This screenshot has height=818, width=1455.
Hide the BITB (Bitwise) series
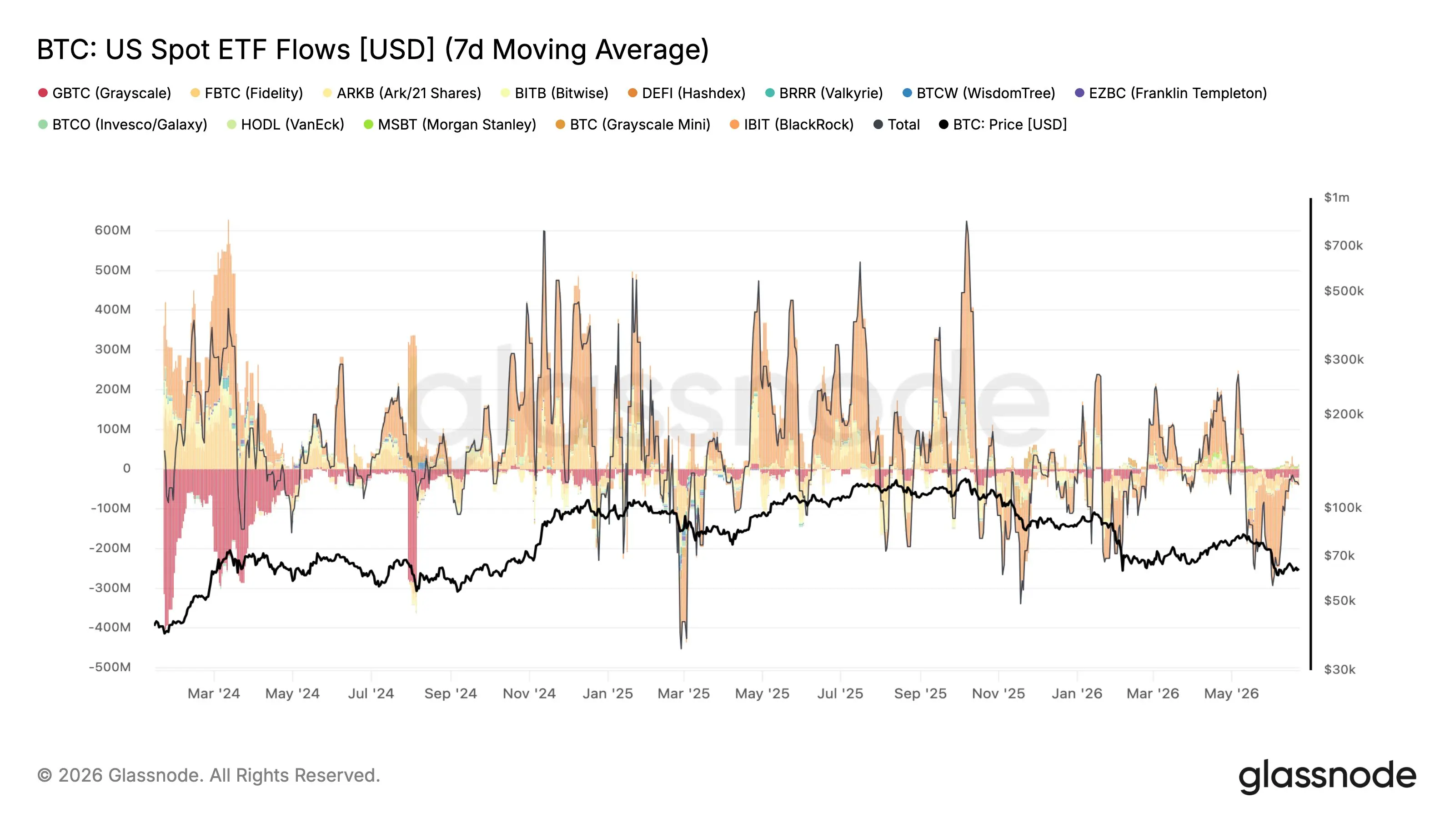click(554, 93)
